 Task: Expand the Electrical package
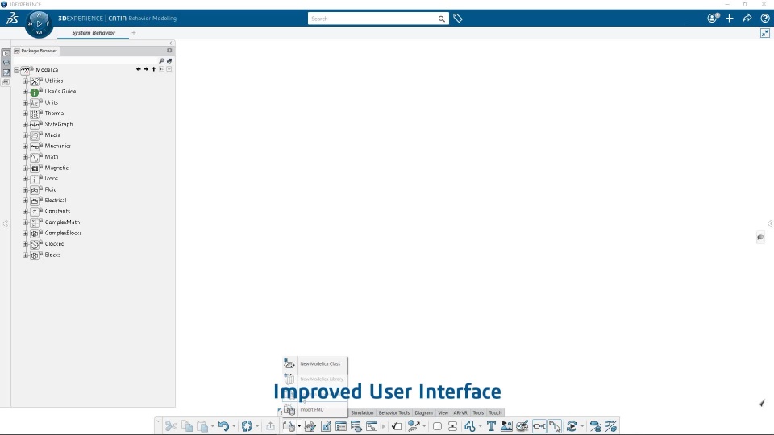(x=26, y=201)
